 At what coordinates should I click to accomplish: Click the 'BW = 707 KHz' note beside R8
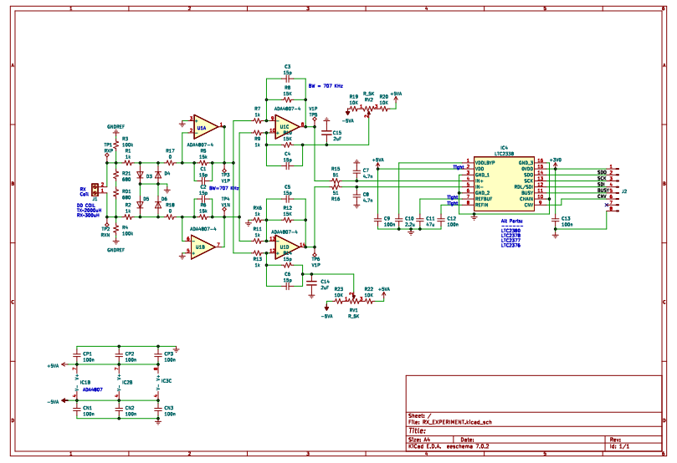point(326,86)
